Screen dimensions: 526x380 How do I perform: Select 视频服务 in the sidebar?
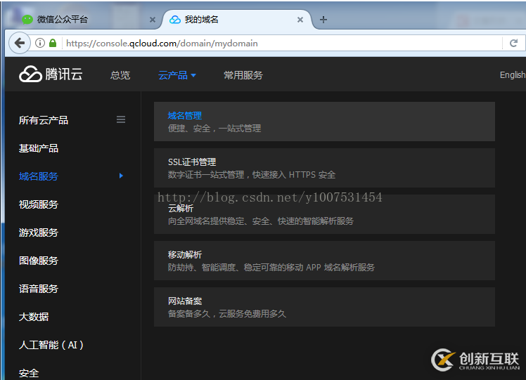[39, 204]
